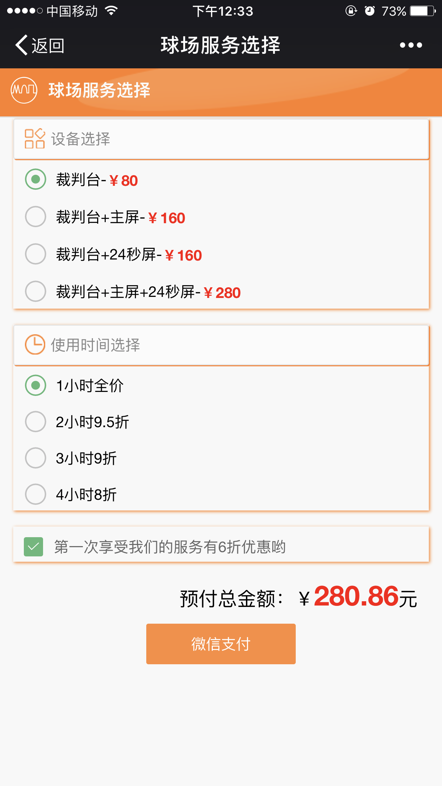Tap the alarm clock status icon
The image size is (442, 786).
(x=370, y=11)
